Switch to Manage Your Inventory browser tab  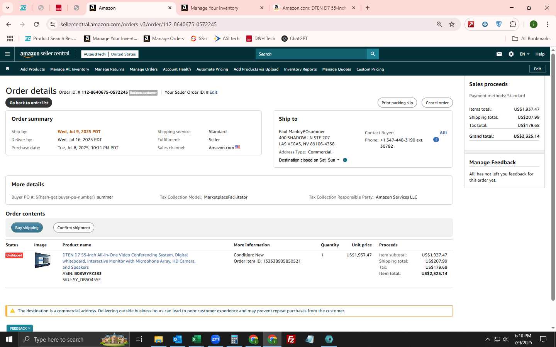(x=223, y=8)
